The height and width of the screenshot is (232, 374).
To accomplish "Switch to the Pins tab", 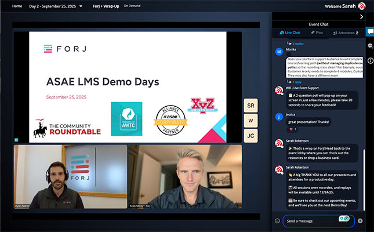I will [317, 32].
